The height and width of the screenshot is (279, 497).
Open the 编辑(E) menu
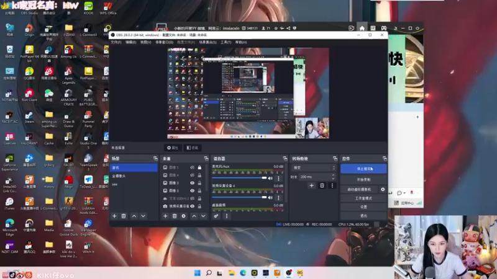tap(130, 42)
